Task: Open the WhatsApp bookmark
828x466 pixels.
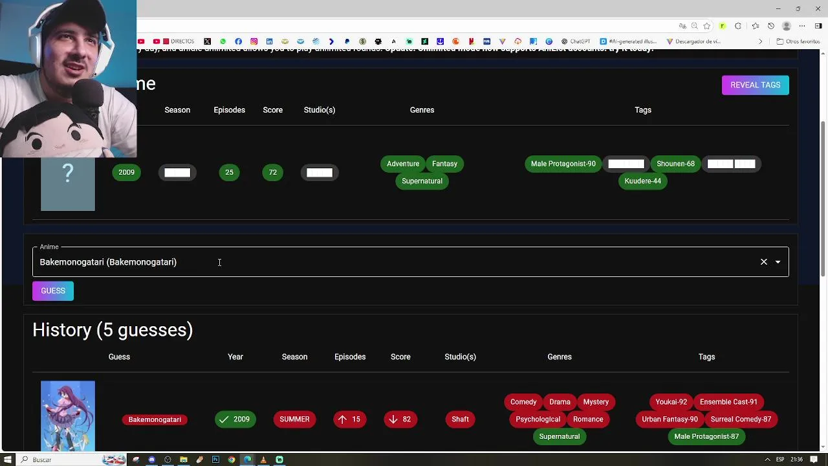Action: point(223,41)
